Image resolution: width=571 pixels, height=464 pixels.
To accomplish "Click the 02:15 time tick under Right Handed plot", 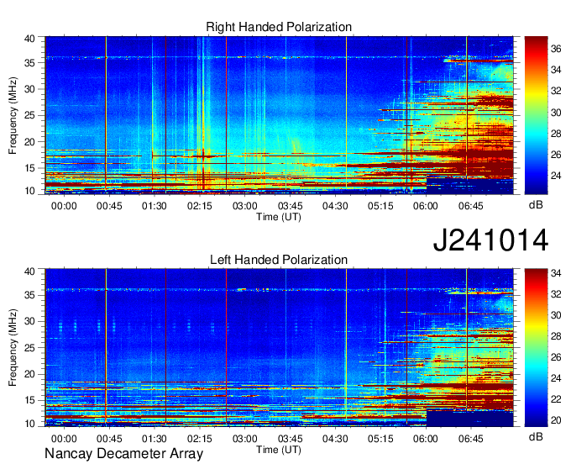I will coord(200,206).
